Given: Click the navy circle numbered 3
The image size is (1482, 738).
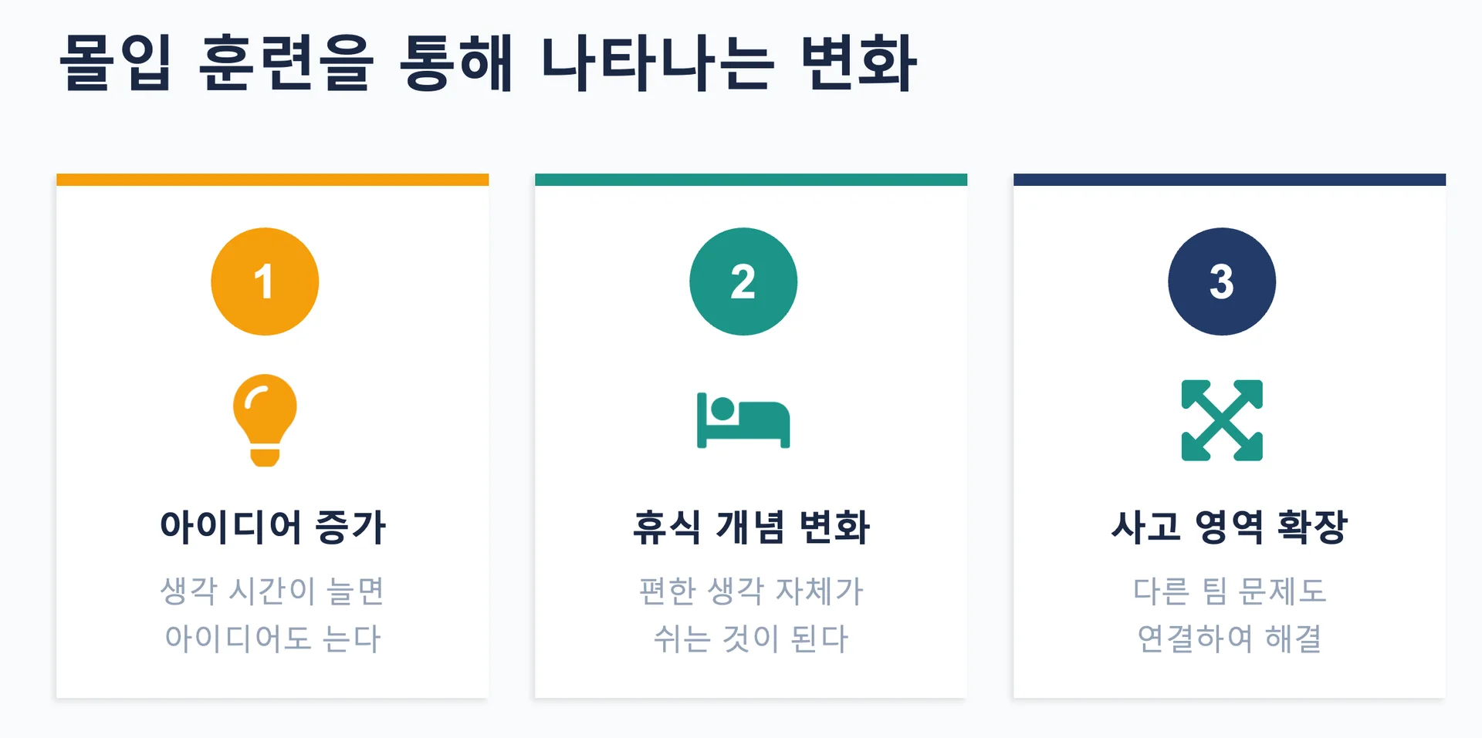Looking at the screenshot, I should 1222,281.
